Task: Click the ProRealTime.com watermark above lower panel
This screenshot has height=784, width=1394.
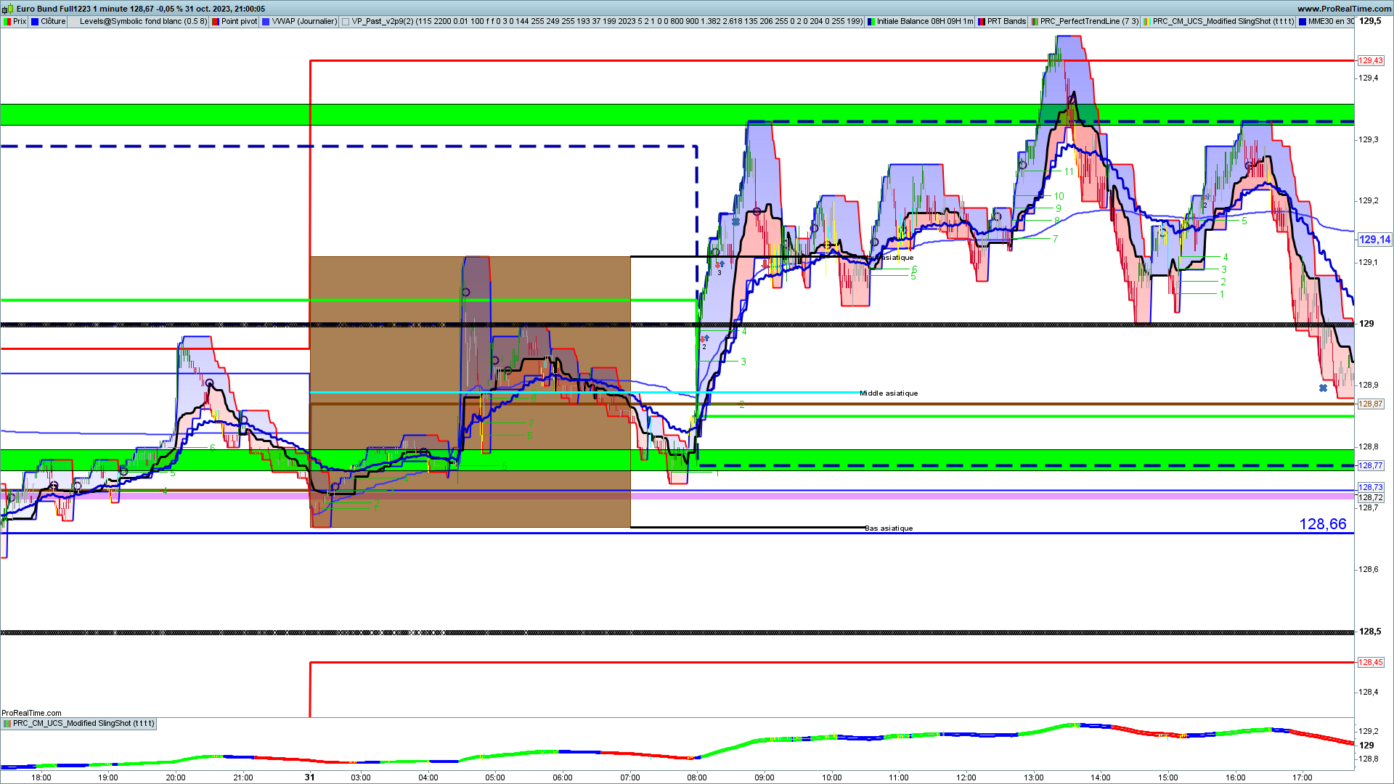Action: click(31, 713)
